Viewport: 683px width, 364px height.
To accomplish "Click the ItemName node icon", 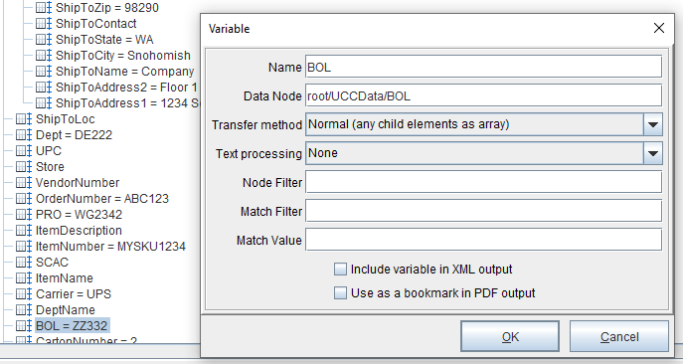I will click(x=24, y=278).
